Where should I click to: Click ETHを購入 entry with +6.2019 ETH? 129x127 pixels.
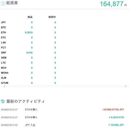(31, 117)
